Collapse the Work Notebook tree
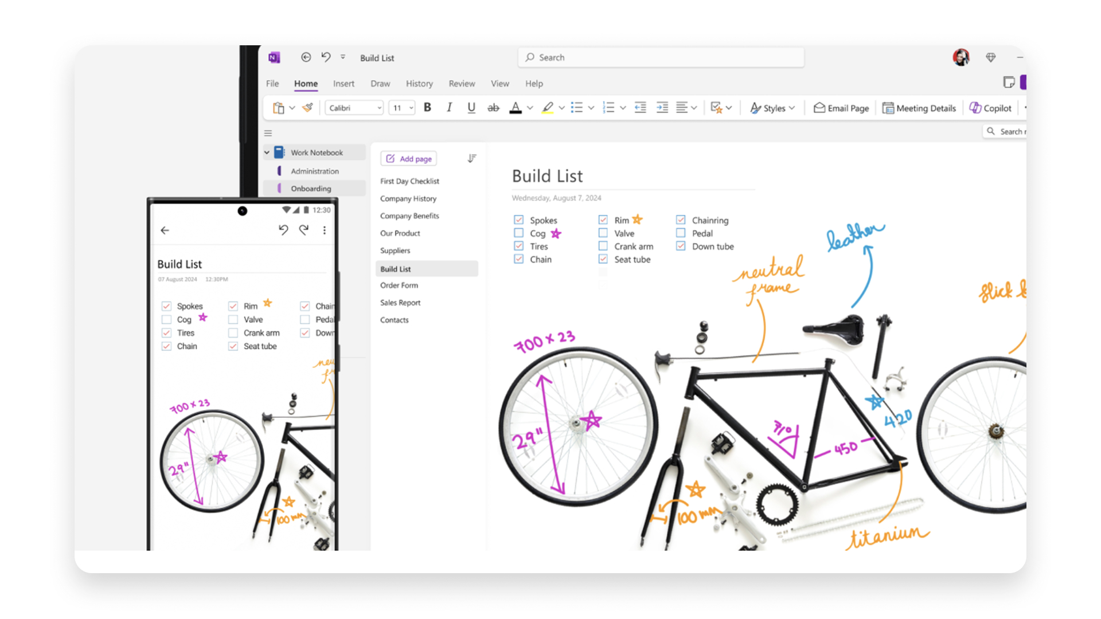The image size is (1101, 619). click(x=267, y=152)
